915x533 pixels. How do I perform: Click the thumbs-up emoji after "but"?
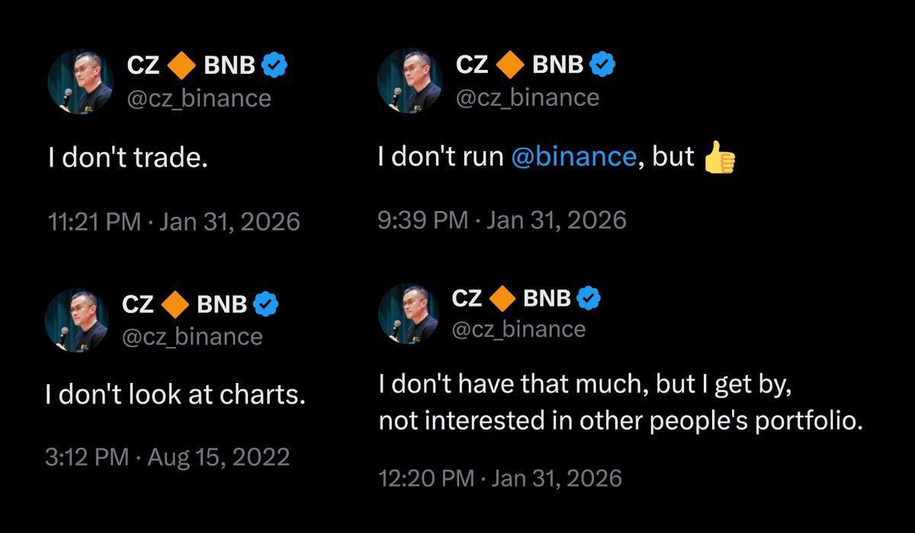point(718,158)
